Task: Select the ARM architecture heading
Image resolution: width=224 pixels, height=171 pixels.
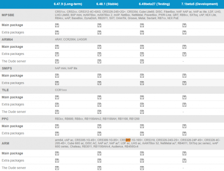Action: [x=5, y=143]
